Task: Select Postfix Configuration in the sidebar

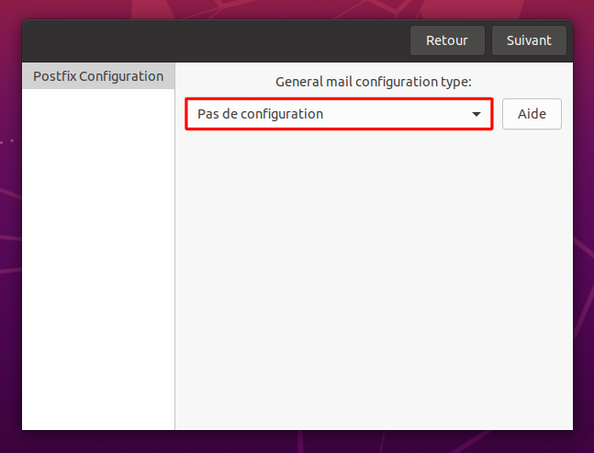Action: (98, 76)
